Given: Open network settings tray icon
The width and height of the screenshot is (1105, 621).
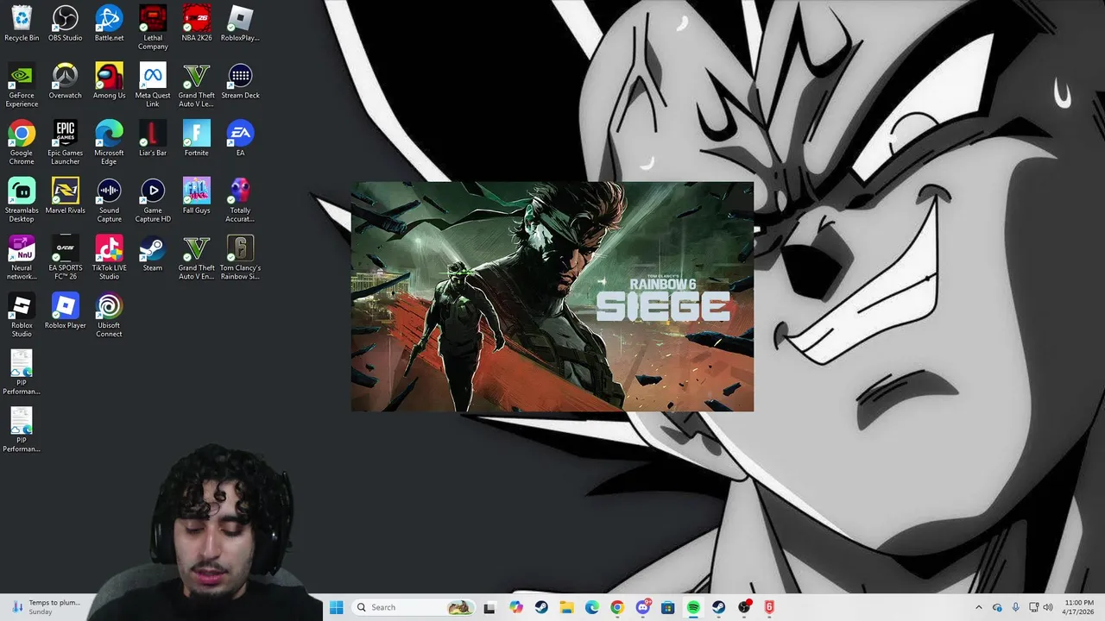Looking at the screenshot, I should (x=1033, y=607).
